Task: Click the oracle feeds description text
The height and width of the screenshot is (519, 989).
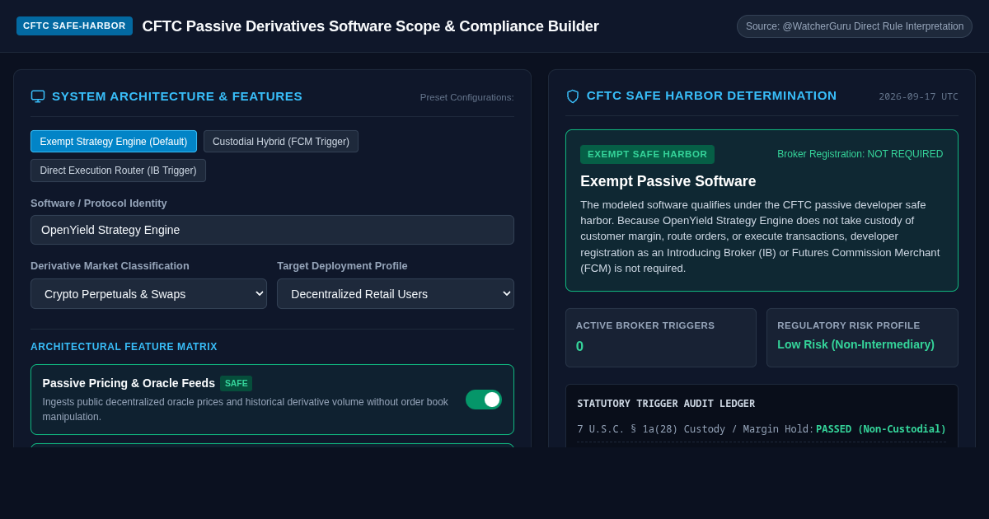Action: (246, 409)
